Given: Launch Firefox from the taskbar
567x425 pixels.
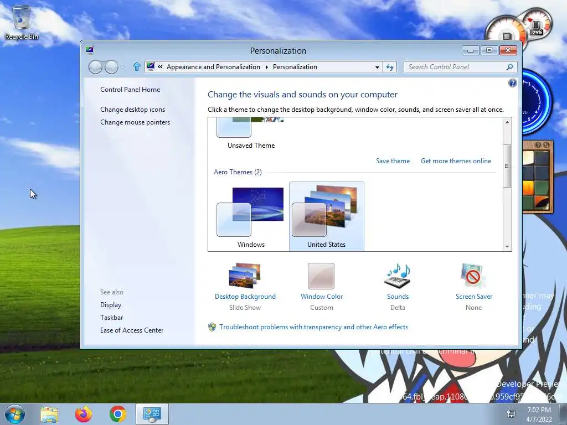Looking at the screenshot, I should pyautogui.click(x=84, y=414).
